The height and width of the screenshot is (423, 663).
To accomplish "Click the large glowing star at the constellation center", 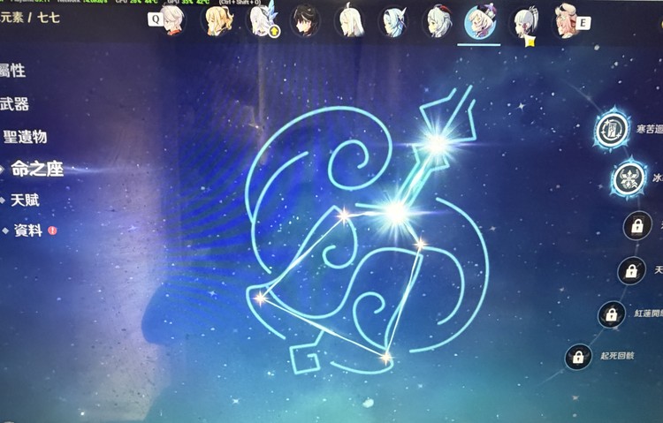I will 397,213.
